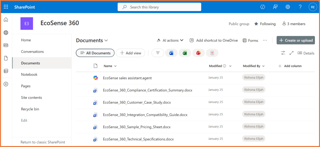Open EcoSense sales assistant.agent file
Image resolution: width=320 pixels, height=147 pixels.
click(127, 78)
